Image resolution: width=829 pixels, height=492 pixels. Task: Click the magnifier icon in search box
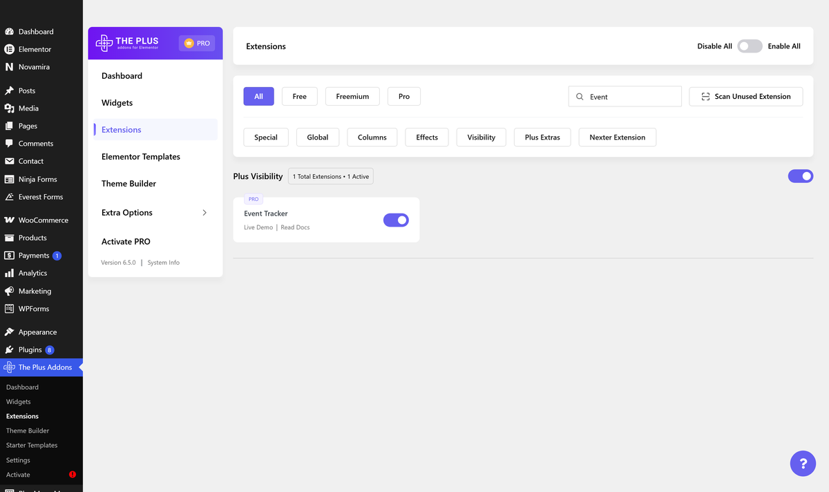pyautogui.click(x=580, y=97)
